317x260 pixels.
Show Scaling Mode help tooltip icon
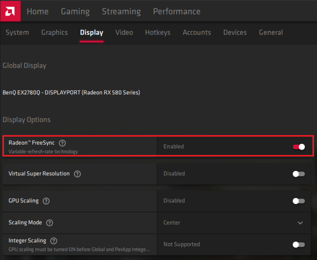tap(50, 223)
